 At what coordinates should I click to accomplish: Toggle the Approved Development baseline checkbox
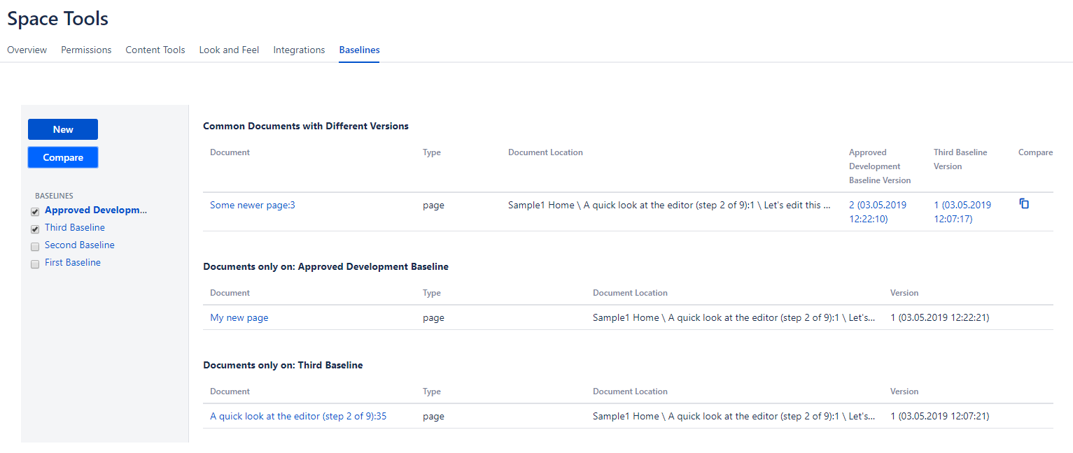tap(35, 212)
